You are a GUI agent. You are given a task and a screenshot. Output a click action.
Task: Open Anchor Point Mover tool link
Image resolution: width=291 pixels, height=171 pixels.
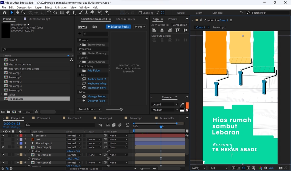click(97, 79)
